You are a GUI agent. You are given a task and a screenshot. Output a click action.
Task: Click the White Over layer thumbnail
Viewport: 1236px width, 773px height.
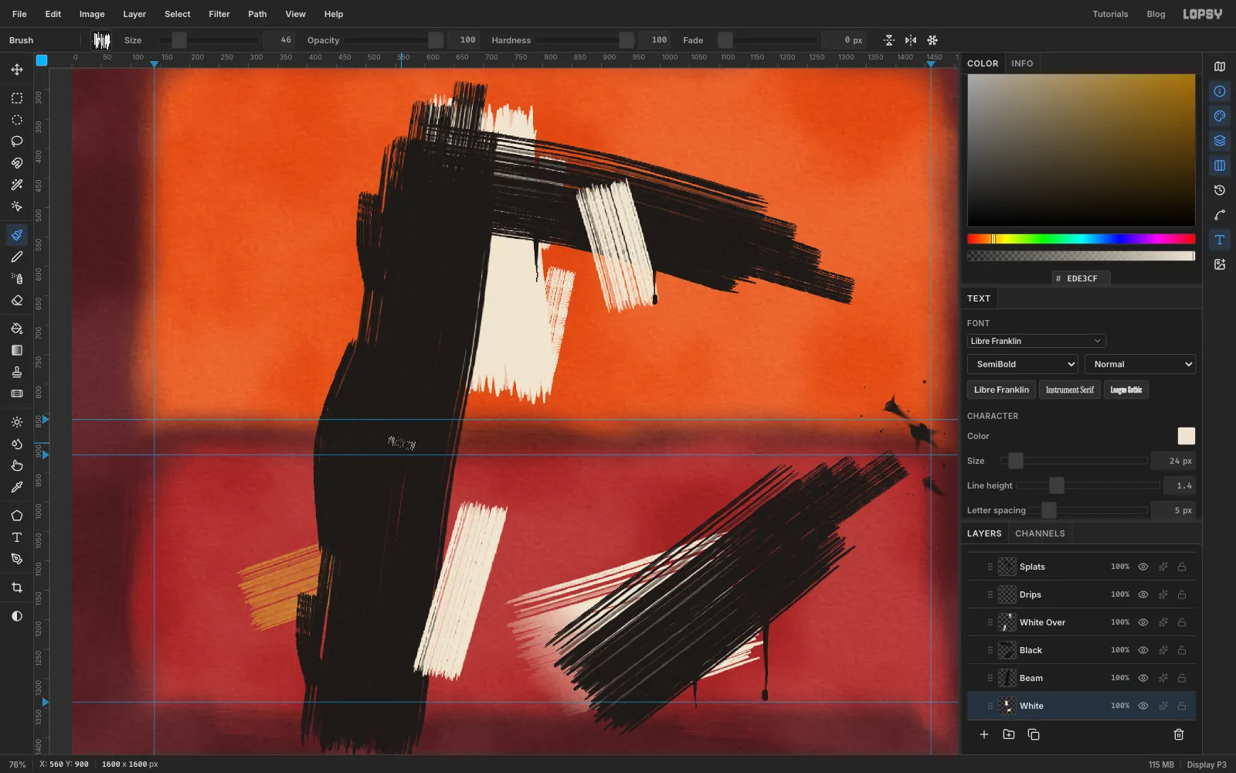click(1007, 622)
